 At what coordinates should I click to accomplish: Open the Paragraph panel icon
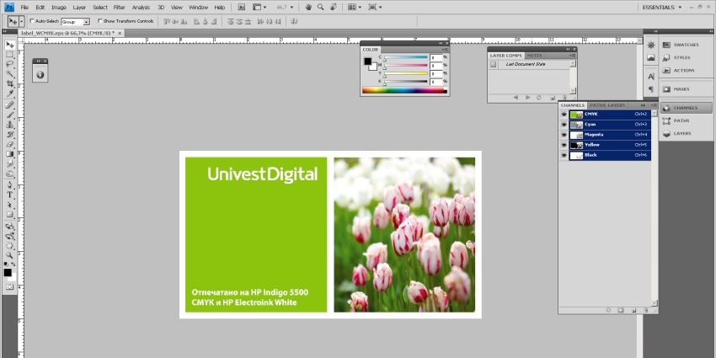pos(651,89)
